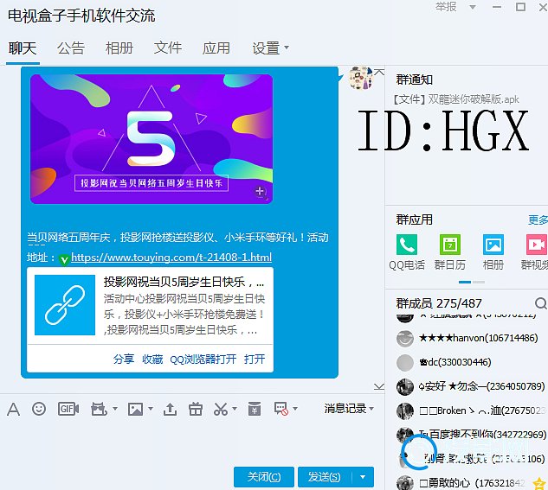Open the font formatting (A) tool

pyautogui.click(x=13, y=409)
